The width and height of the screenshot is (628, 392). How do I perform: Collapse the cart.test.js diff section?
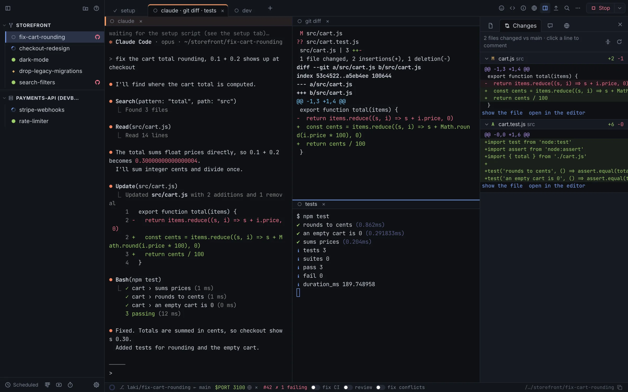coord(486,124)
